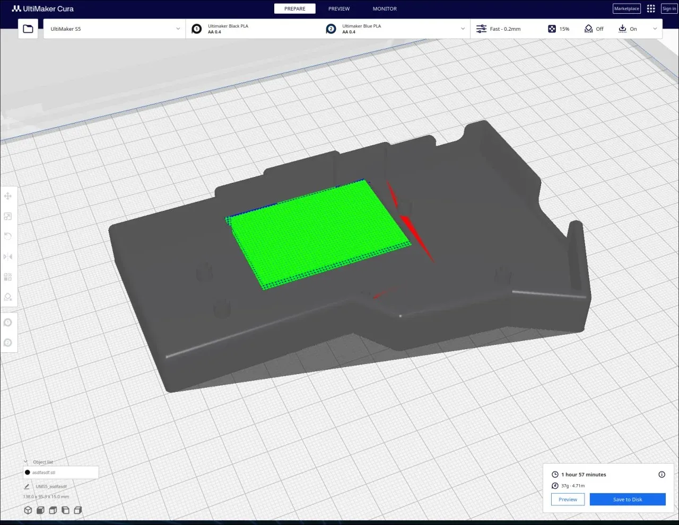
Task: Select the Scale tool in left toolbar
Action: point(8,216)
